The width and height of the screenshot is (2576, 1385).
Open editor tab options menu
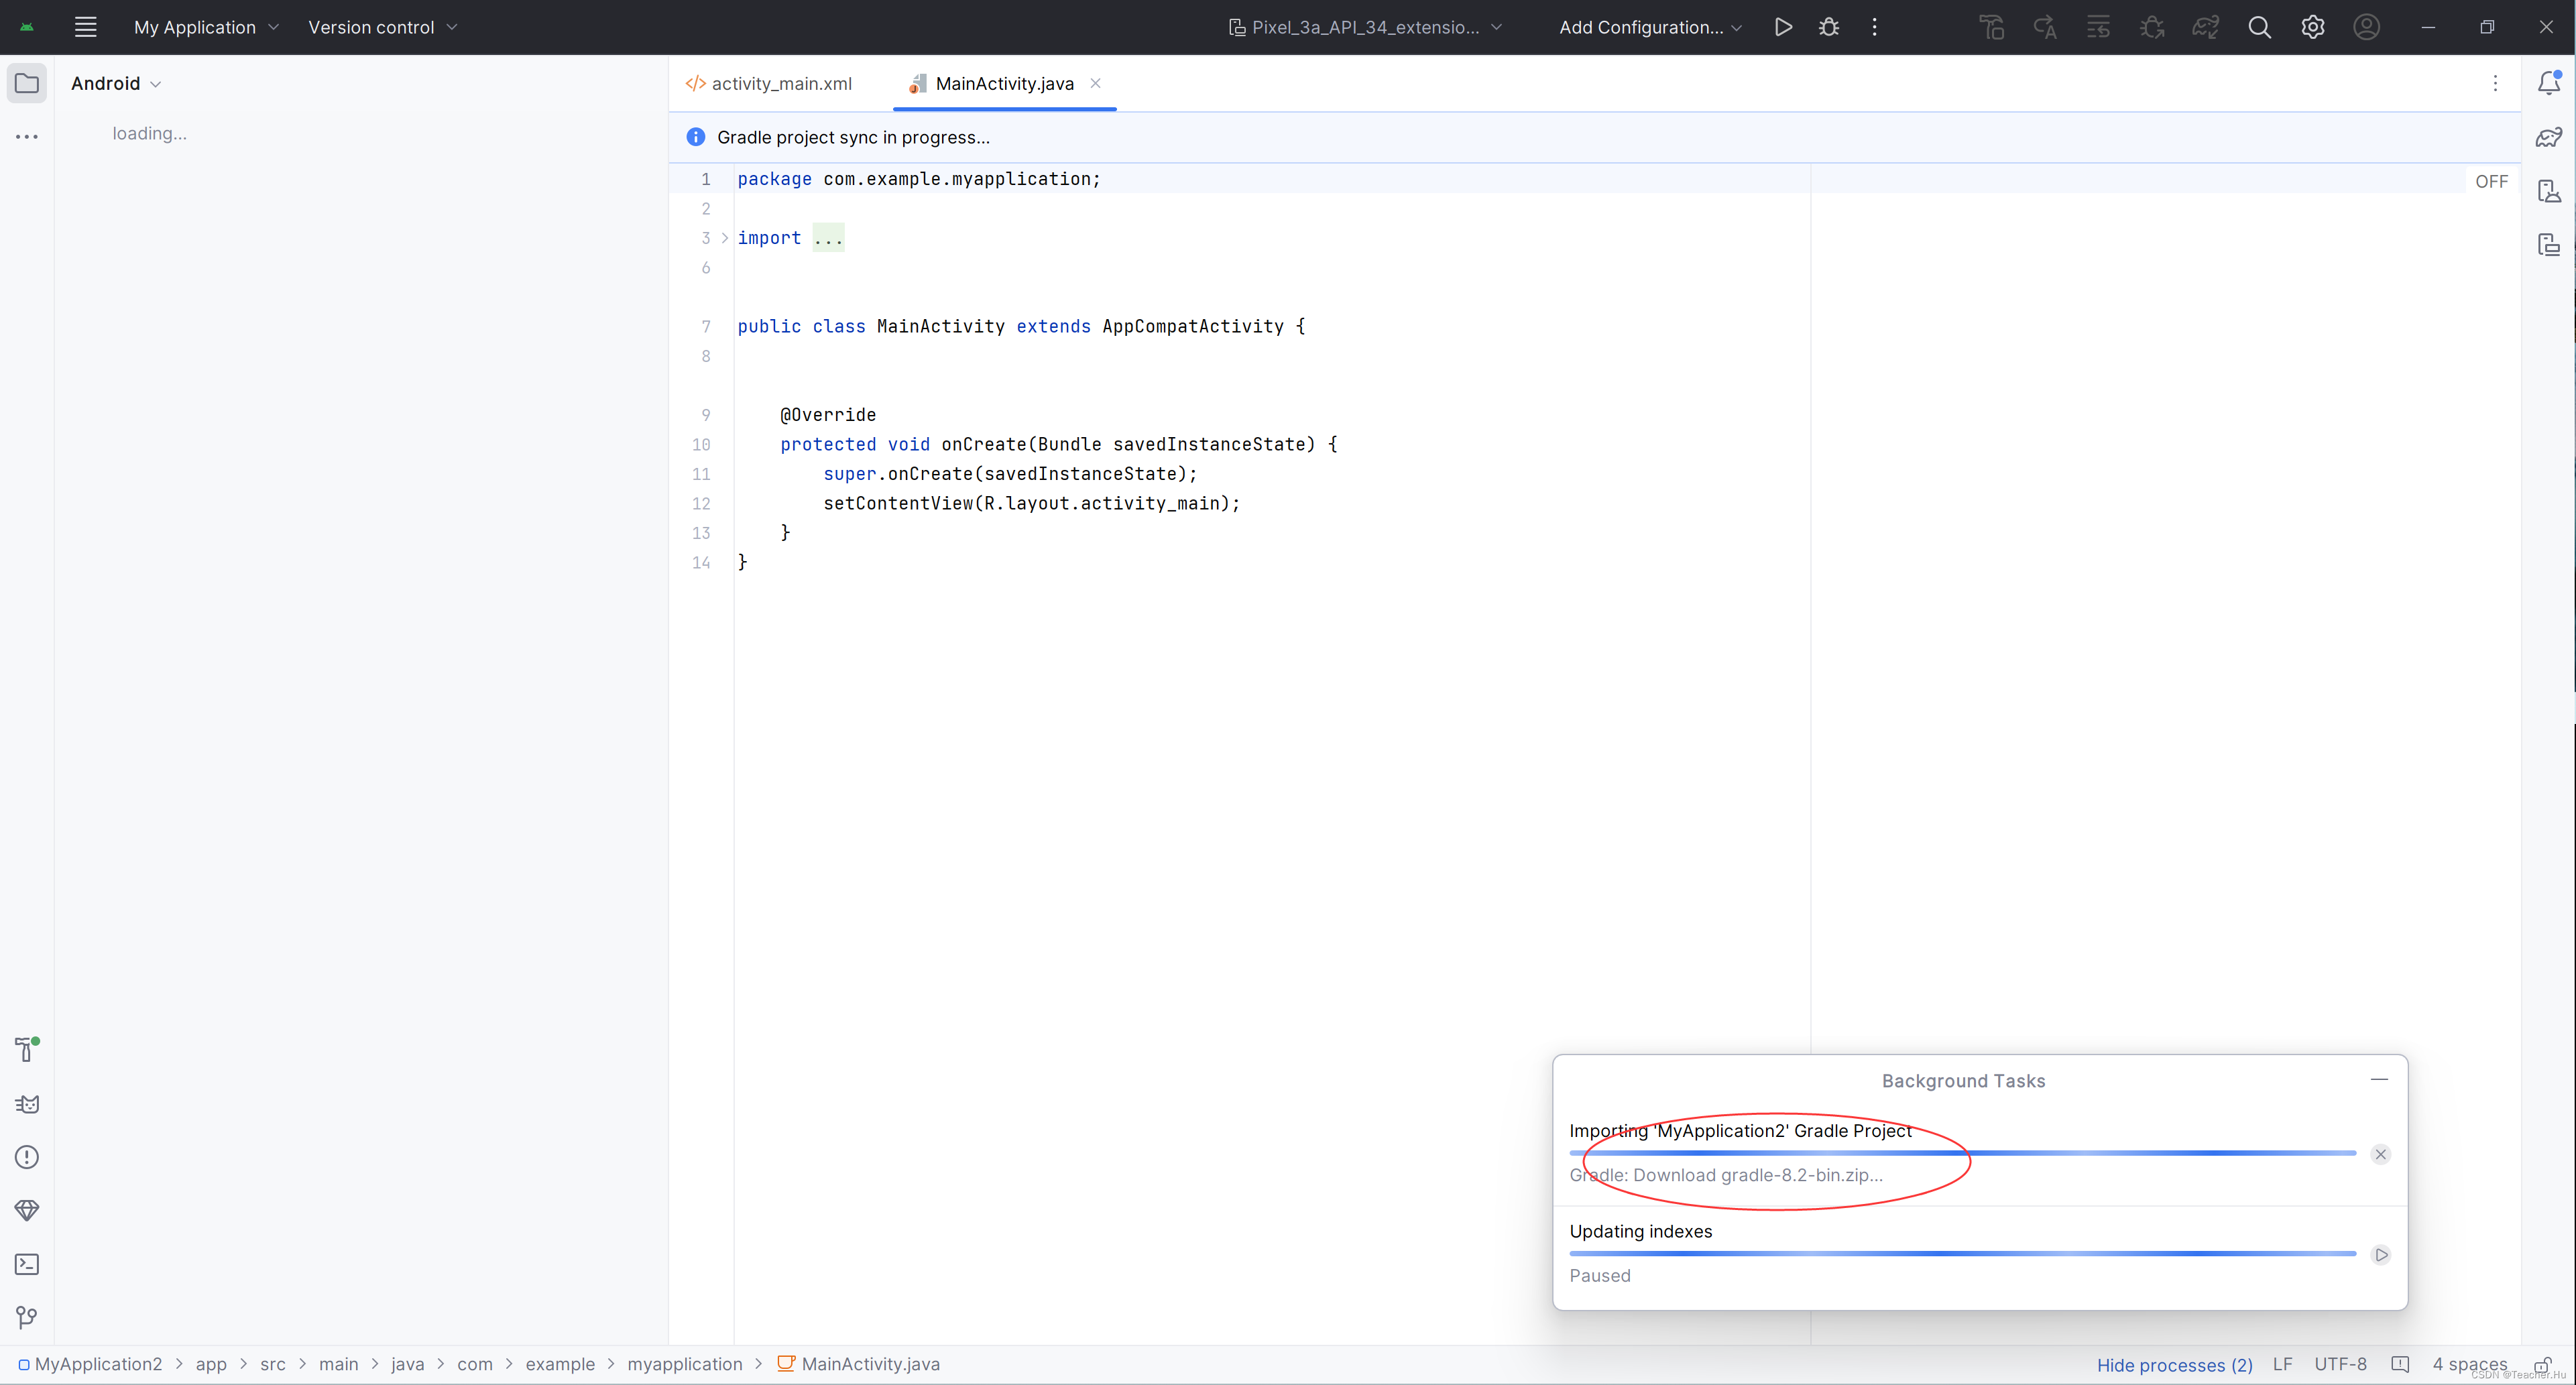2495,83
